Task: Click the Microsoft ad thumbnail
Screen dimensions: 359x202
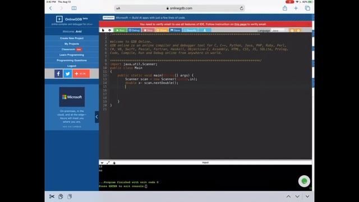Action: (72, 97)
